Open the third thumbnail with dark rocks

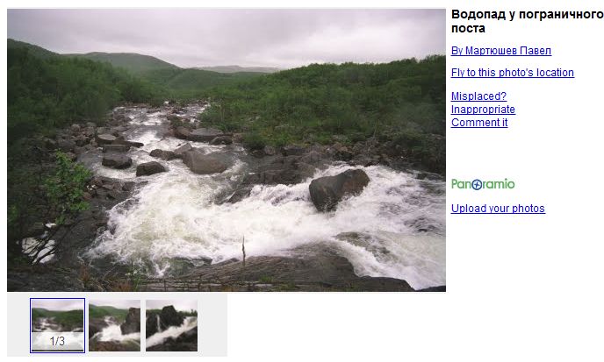coord(171,325)
